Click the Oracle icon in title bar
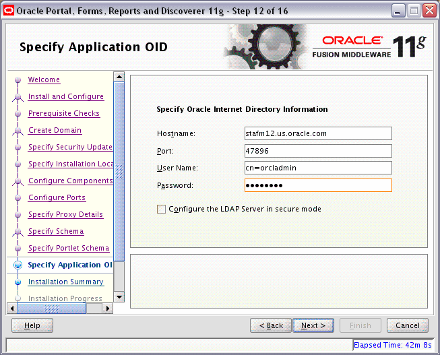 (x=9, y=11)
